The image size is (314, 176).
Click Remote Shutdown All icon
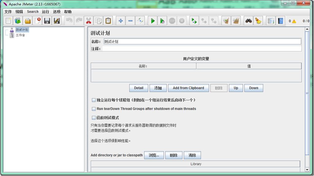point(214,21)
